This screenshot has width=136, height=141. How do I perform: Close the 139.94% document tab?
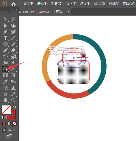[x=69, y=12]
